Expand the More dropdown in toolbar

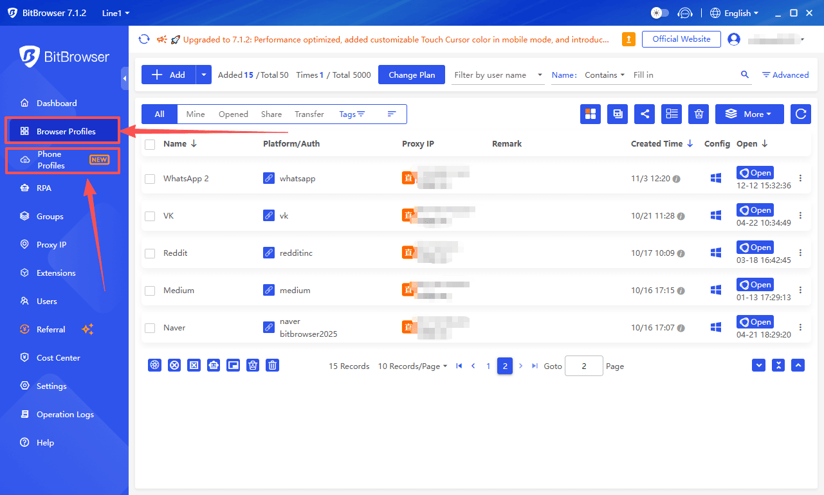749,114
